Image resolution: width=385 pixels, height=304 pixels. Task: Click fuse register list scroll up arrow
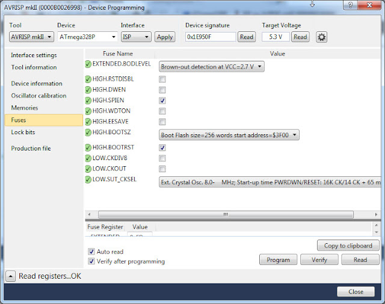[x=376, y=225]
